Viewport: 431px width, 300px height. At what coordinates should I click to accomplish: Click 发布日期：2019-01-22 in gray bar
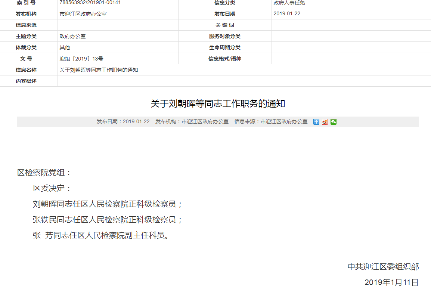pyautogui.click(x=123, y=121)
